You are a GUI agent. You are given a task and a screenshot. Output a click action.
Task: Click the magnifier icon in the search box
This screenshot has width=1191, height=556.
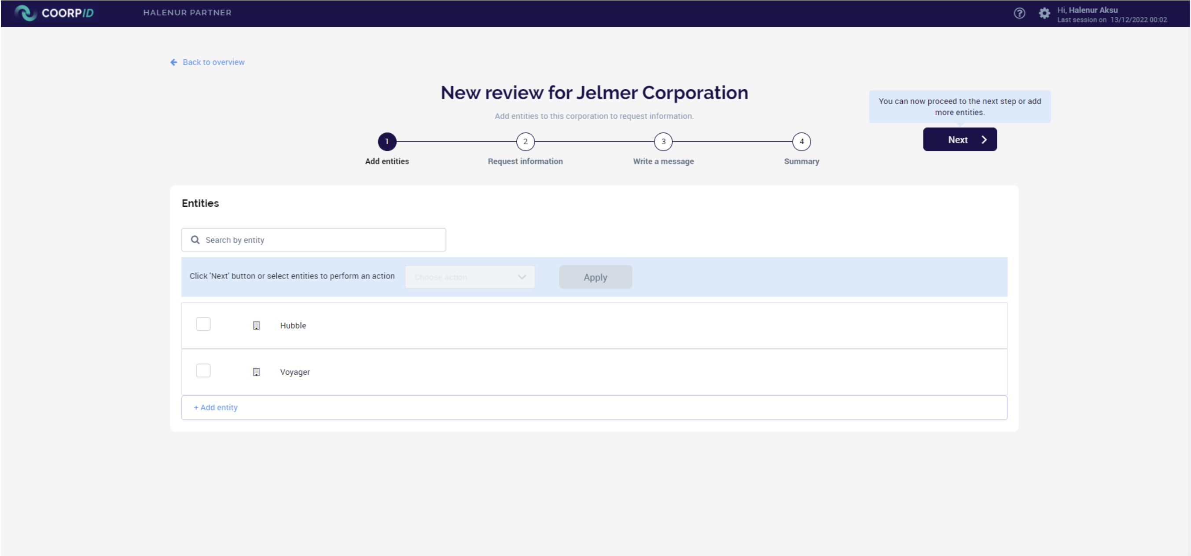tap(195, 240)
